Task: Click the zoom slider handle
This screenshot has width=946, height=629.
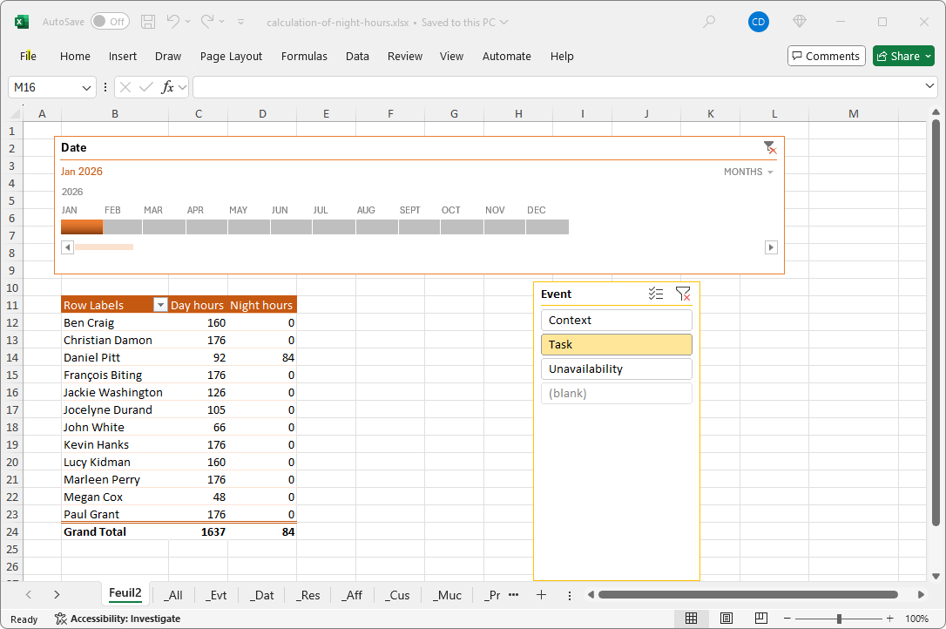Action: tap(839, 619)
